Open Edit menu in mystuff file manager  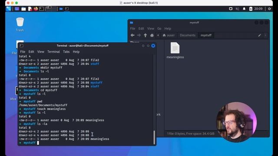tap(141, 29)
